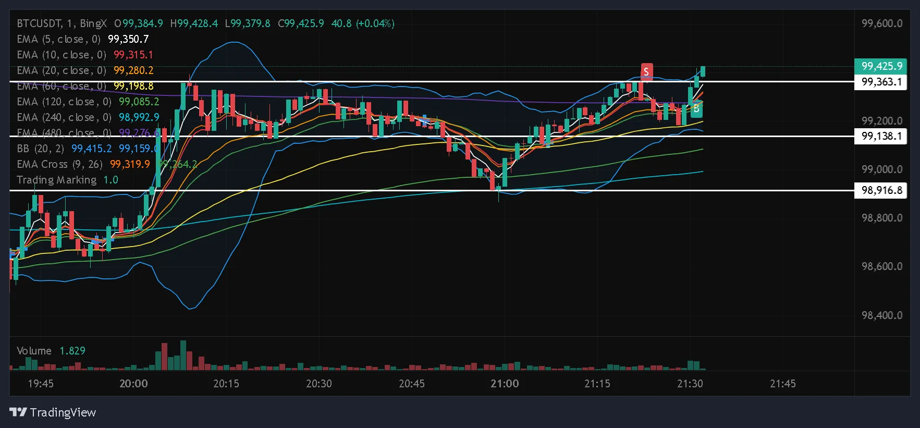
Task: Click the EMA 5 value 99,350.7
Action: click(128, 39)
